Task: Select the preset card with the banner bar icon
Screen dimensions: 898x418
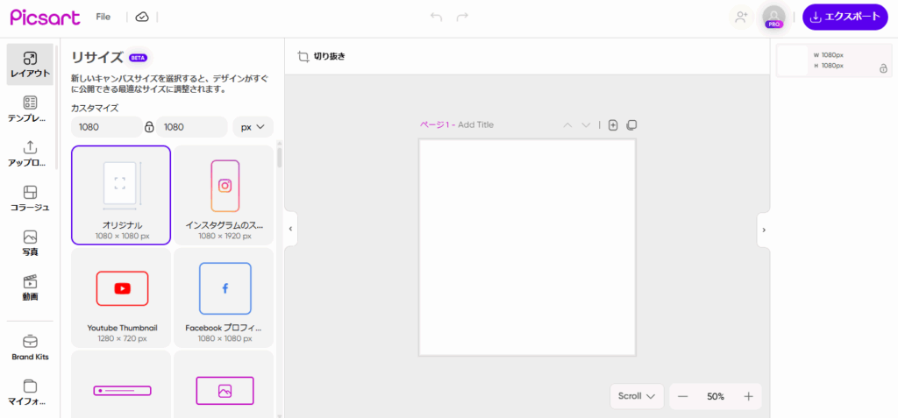Action: [x=121, y=384]
